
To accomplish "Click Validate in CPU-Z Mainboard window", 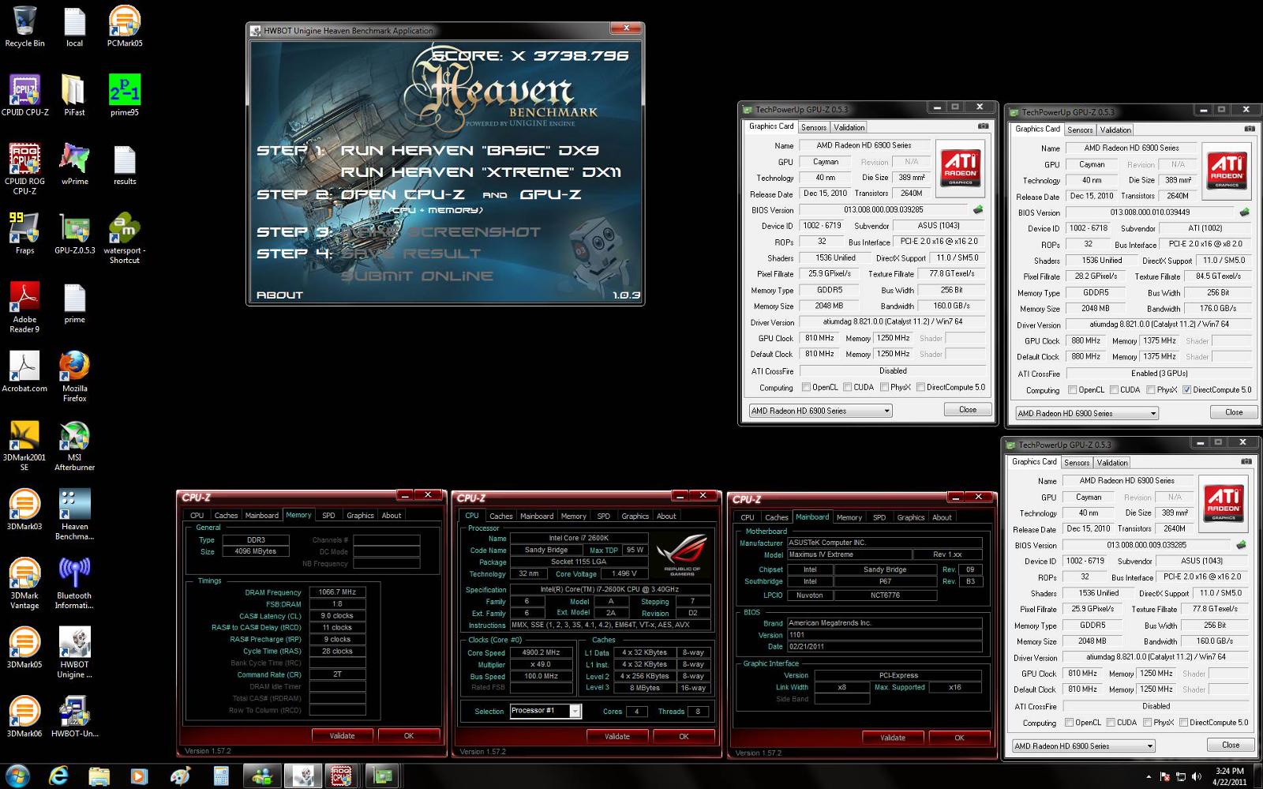I will (893, 738).
